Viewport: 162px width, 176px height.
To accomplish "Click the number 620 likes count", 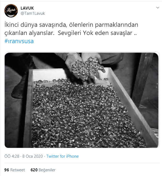I will 34,170.
